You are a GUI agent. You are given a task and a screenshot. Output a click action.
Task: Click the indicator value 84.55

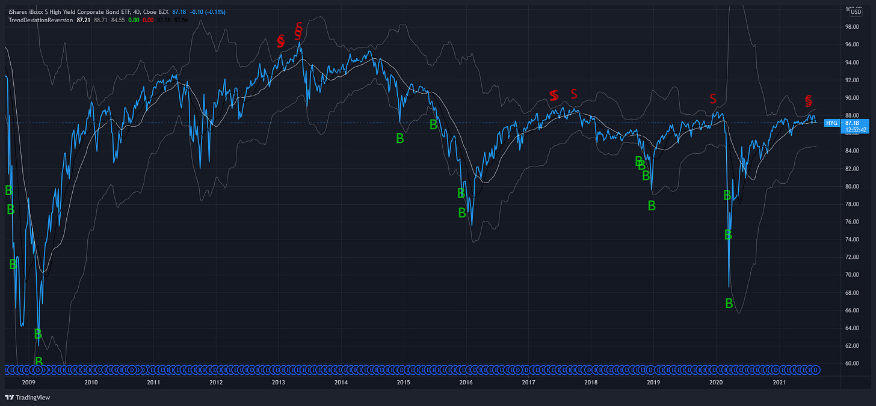(x=118, y=20)
